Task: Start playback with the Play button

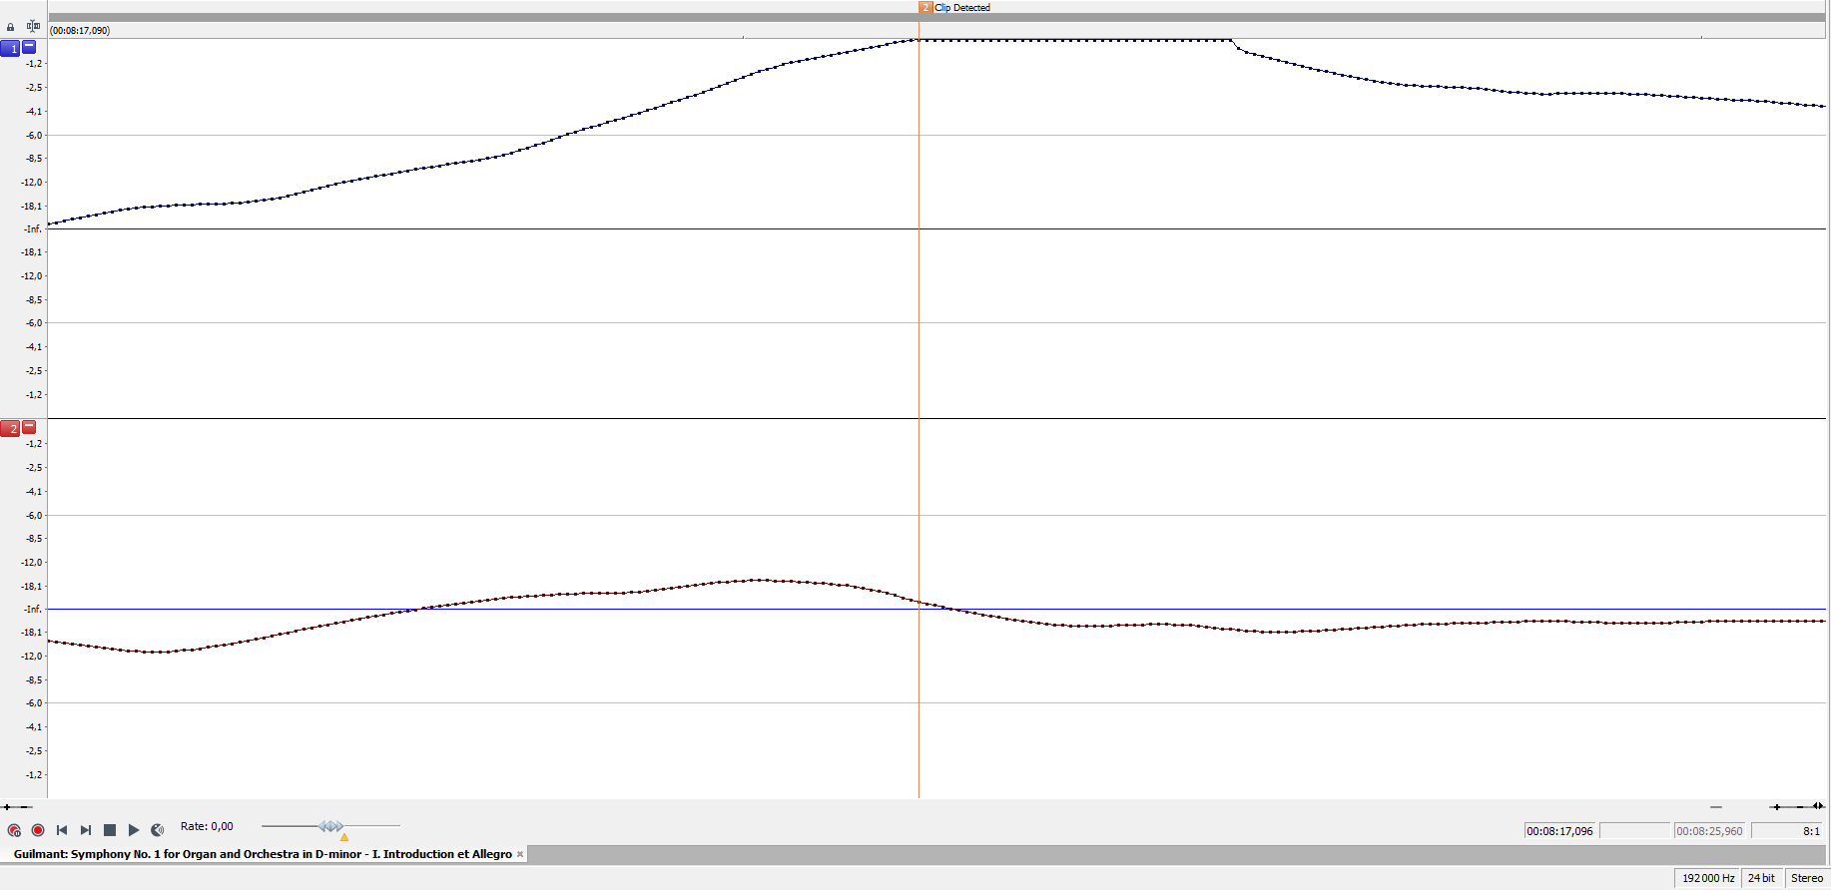Action: click(x=134, y=830)
